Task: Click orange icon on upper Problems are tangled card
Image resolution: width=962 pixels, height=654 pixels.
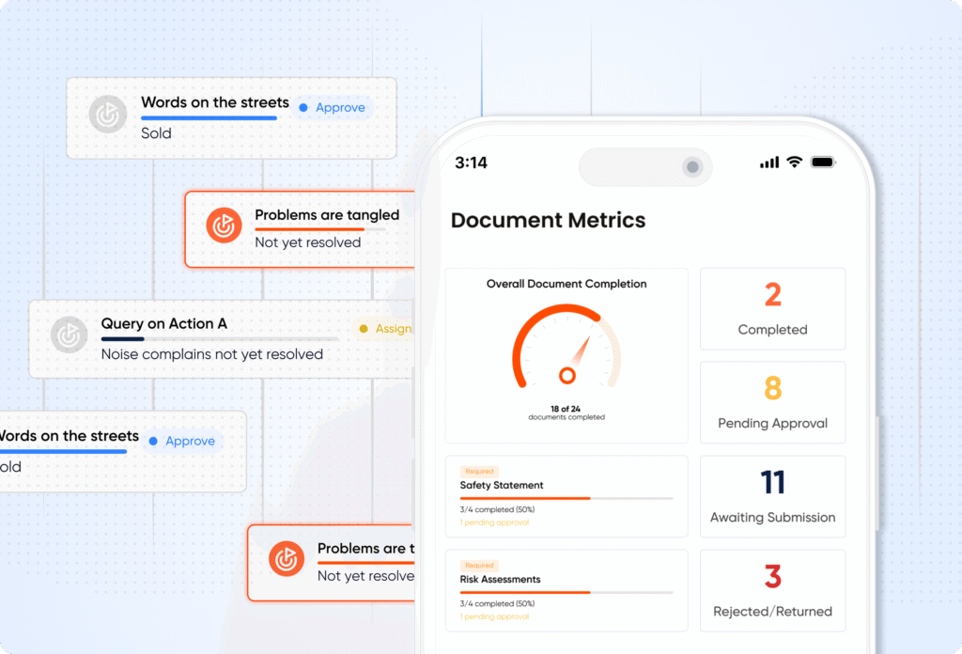Action: 225,226
